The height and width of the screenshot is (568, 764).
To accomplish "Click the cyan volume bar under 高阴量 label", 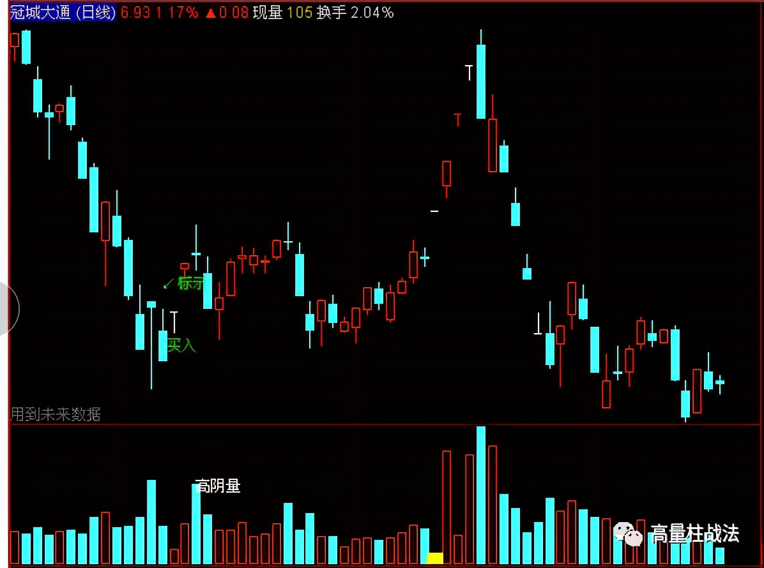I will tap(196, 524).
